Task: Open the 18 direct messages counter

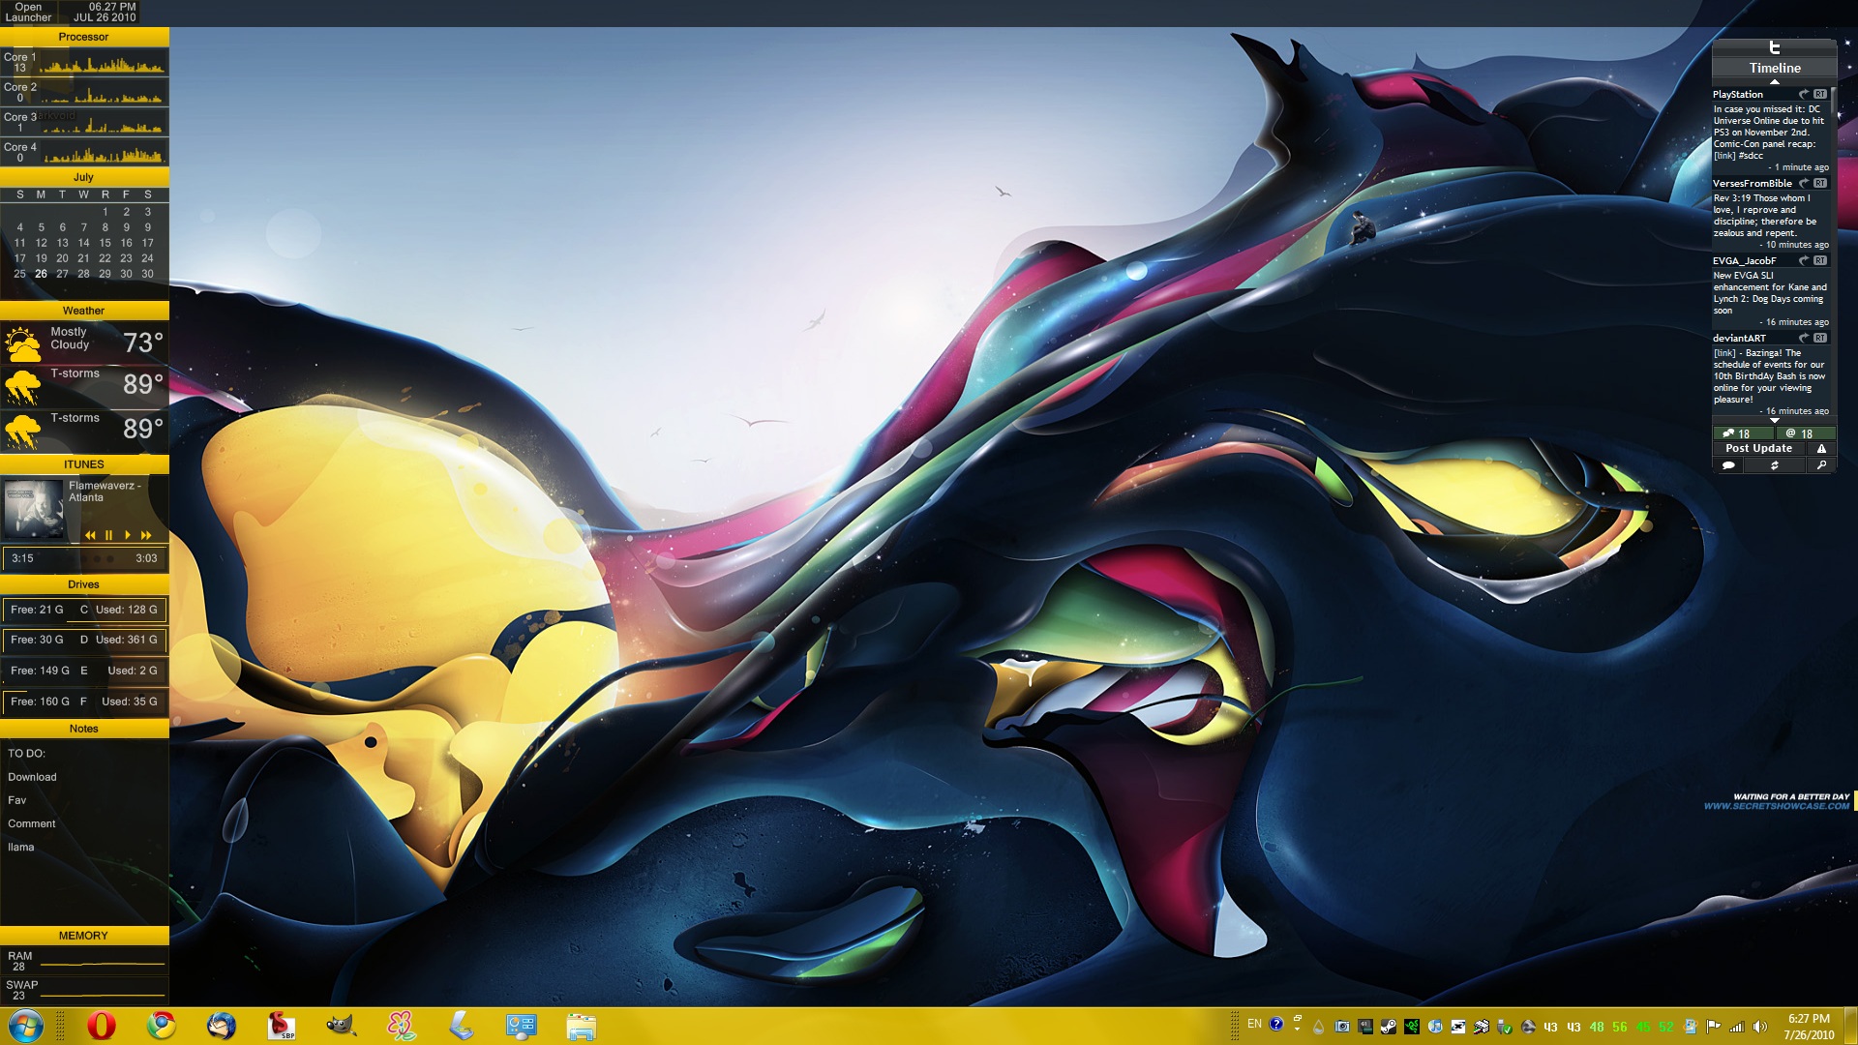Action: pyautogui.click(x=1743, y=433)
